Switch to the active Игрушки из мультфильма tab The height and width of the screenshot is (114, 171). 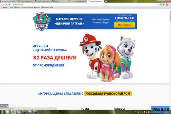(95, 1)
